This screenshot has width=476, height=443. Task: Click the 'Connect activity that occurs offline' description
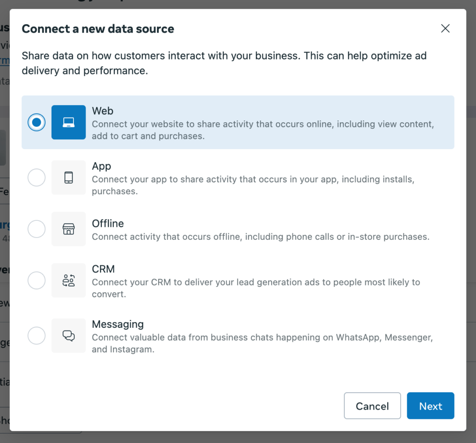[261, 237]
